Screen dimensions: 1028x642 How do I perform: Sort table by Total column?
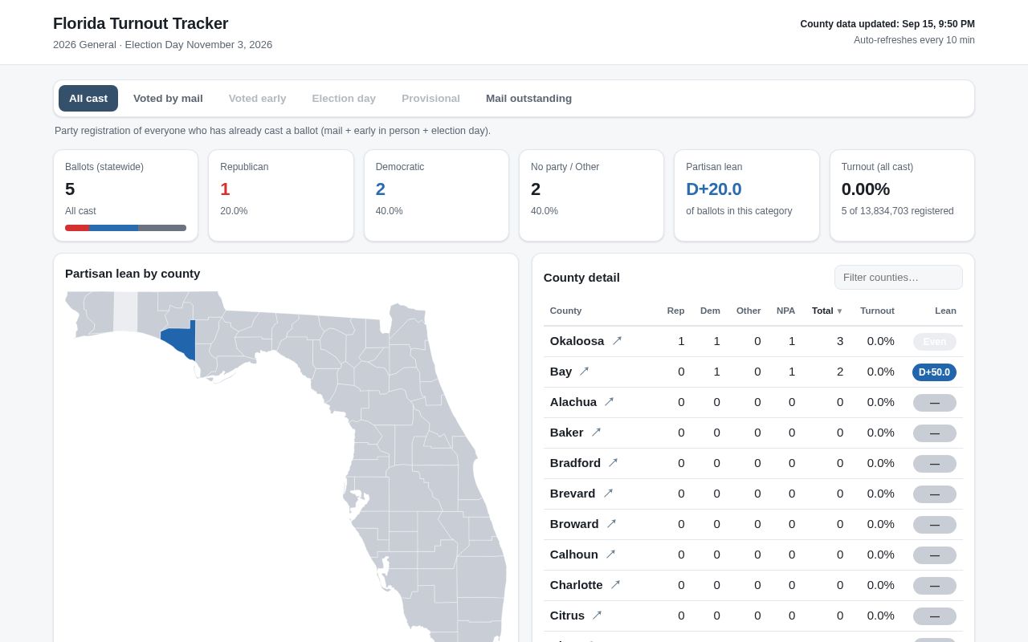coord(827,311)
